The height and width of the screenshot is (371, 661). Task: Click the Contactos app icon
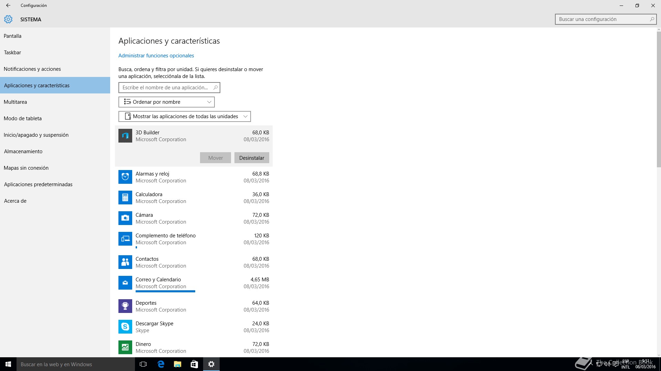click(125, 262)
